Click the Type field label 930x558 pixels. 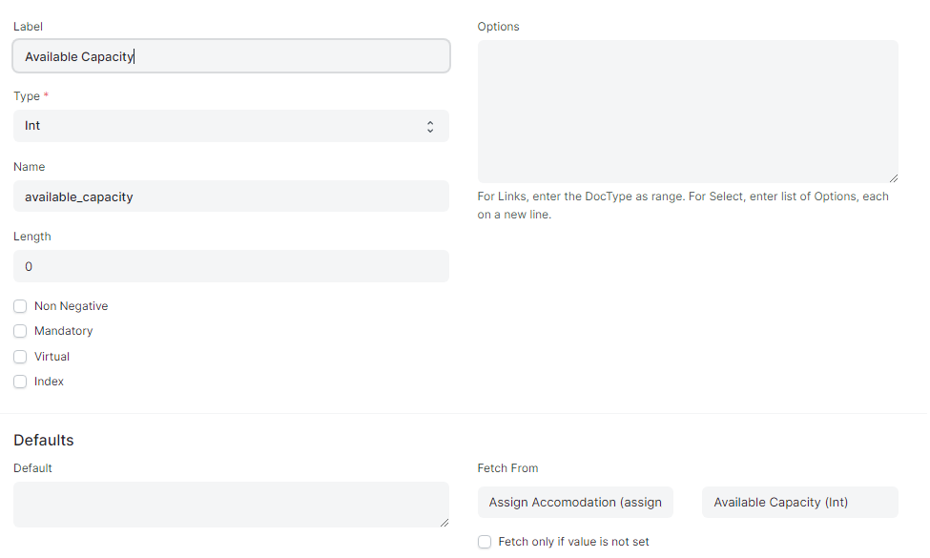point(27,96)
